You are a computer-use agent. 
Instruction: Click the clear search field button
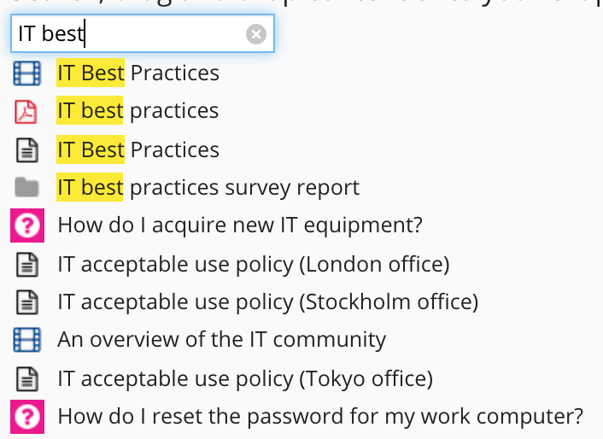256,34
